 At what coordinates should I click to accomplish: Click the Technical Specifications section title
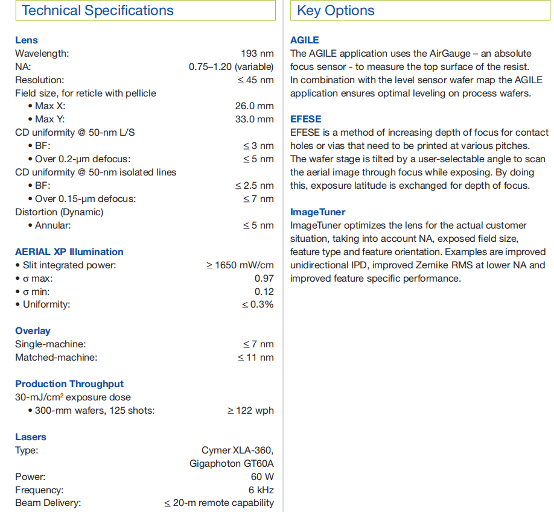(98, 11)
